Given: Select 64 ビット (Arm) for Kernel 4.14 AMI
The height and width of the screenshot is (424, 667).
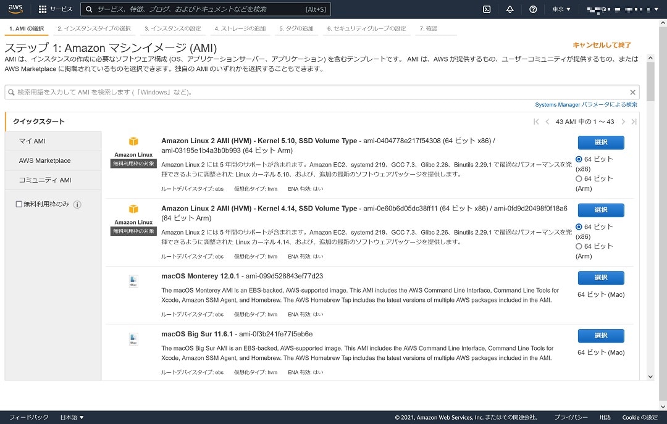Looking at the screenshot, I should pyautogui.click(x=579, y=246).
